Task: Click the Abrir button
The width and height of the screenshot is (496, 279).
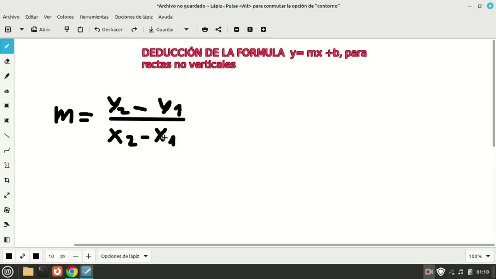Action: pyautogui.click(x=41, y=29)
